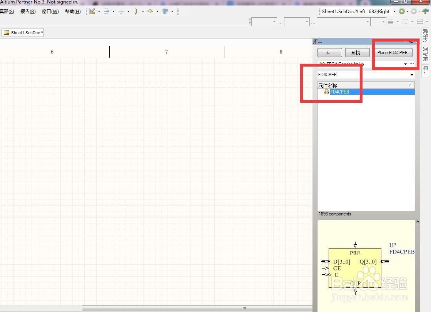Open the library panel options arrow

click(x=405, y=42)
